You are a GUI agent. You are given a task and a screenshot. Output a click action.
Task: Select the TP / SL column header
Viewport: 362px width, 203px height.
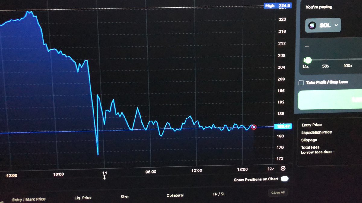219,194
